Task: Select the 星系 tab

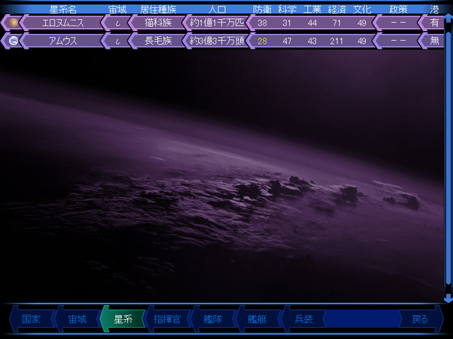Action: point(122,319)
